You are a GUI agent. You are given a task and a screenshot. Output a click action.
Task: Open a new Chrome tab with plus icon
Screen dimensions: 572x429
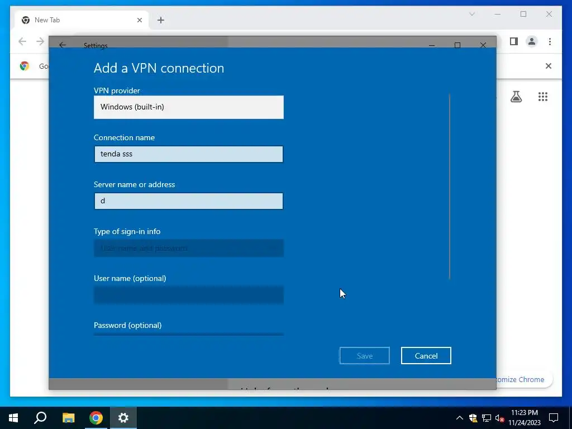tap(161, 20)
